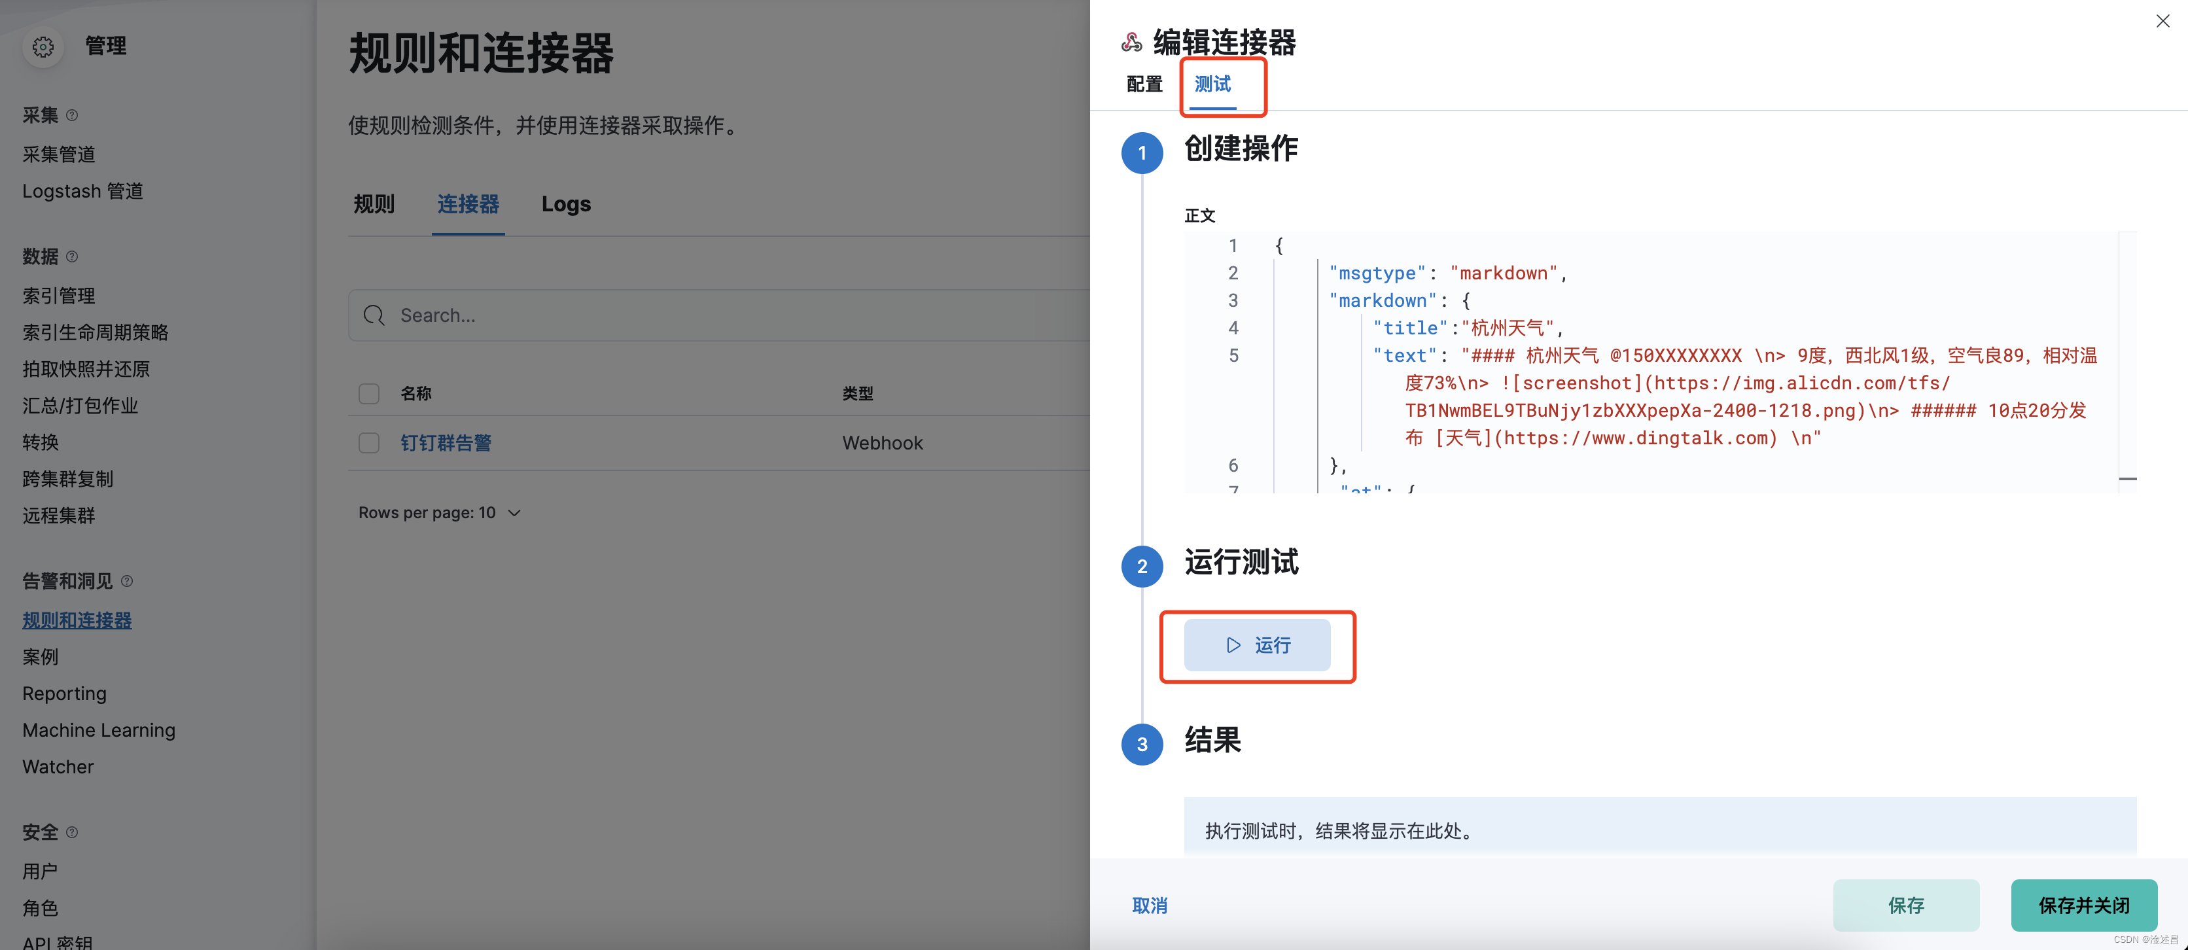Open 转换 in sidebar
This screenshot has height=950, width=2188.
pos(41,442)
